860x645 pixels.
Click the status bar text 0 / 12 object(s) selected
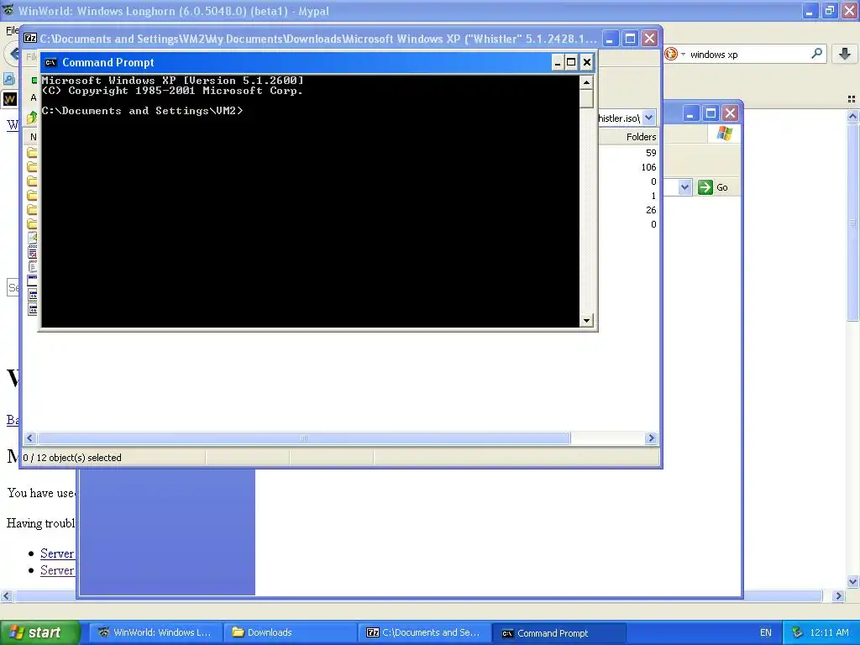[x=72, y=458]
